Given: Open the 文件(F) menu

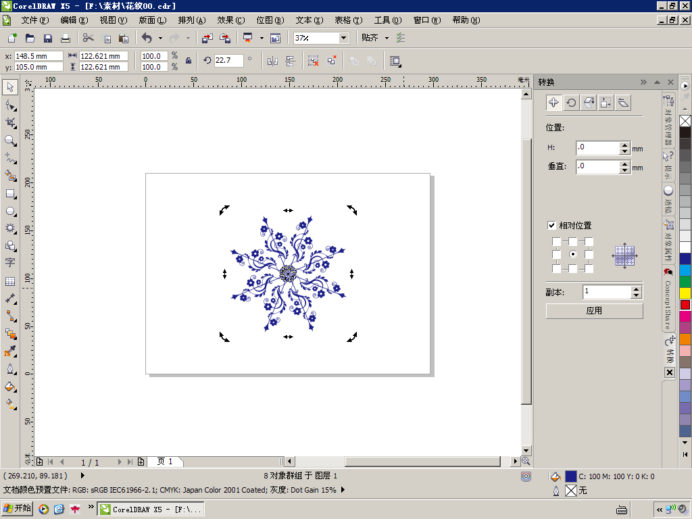Looking at the screenshot, I should tap(35, 20).
